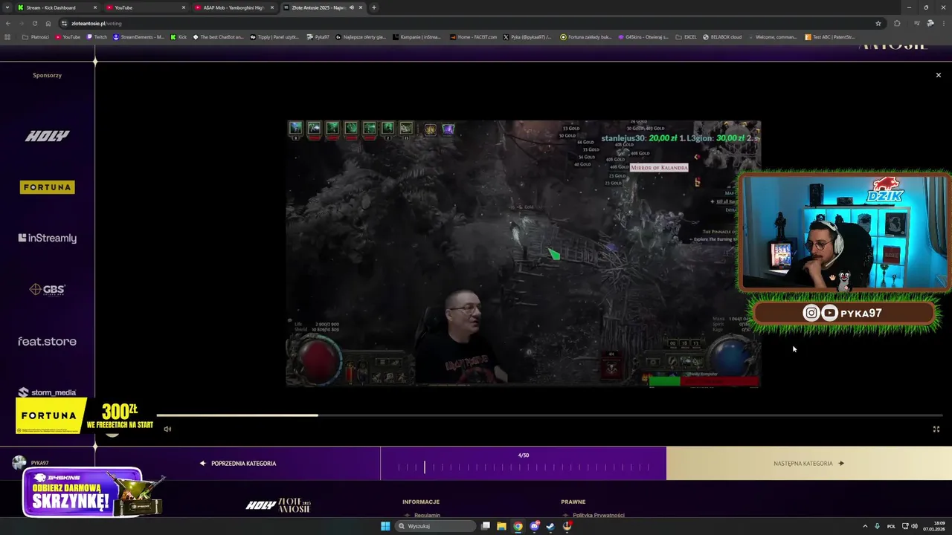Reload the current page

(34, 23)
